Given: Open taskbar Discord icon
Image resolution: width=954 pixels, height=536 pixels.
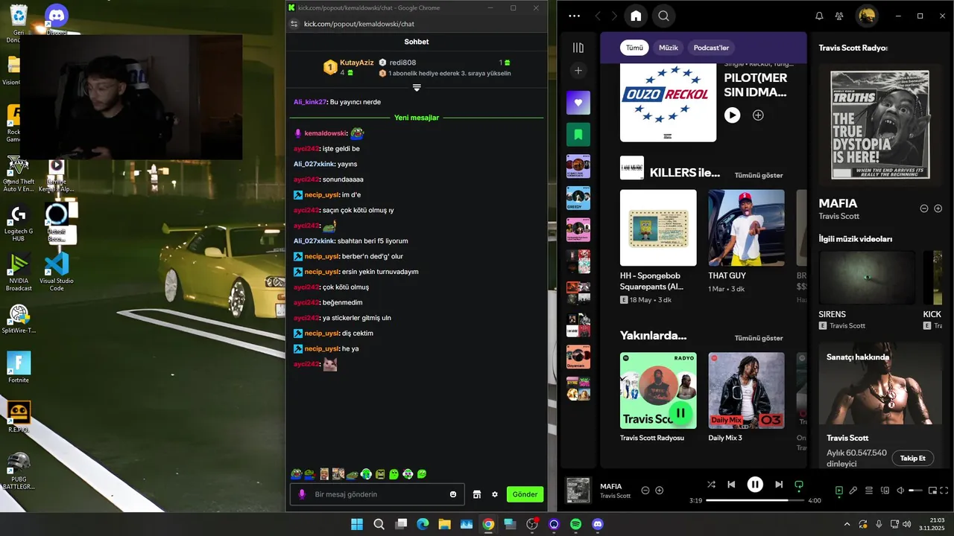Looking at the screenshot, I should click(597, 524).
